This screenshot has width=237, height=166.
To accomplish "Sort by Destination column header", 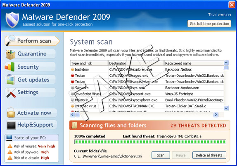I will [136, 63].
